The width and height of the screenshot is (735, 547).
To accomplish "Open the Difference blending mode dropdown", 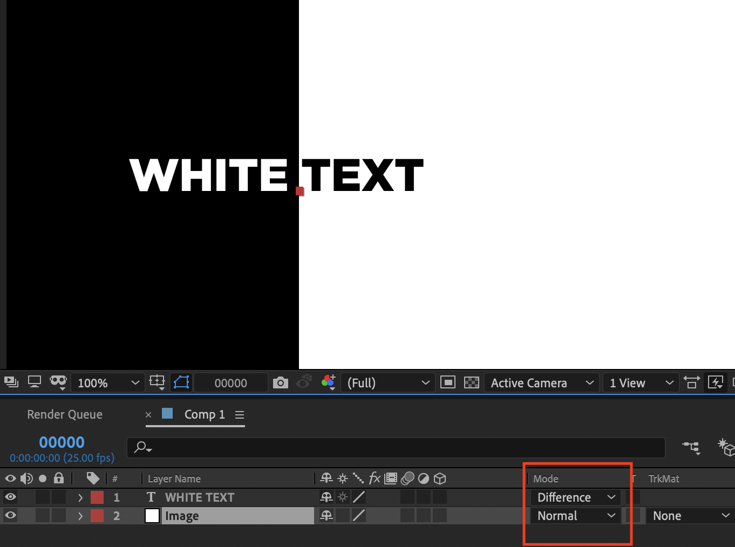I will pos(576,497).
